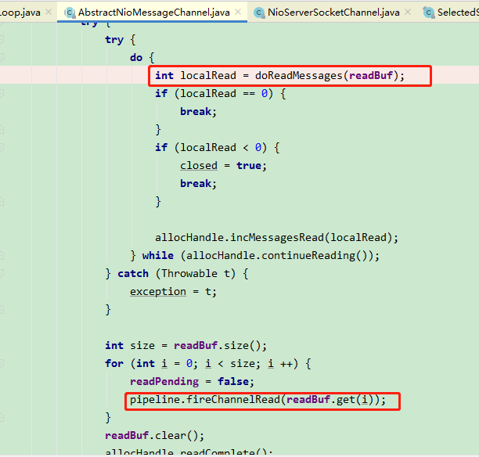Click 'size' in 'int size =' declaration
479x457 pixels.
(142, 346)
